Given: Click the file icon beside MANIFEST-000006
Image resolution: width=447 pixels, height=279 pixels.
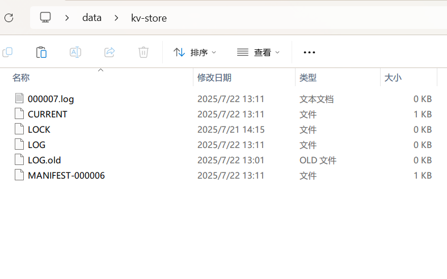Looking at the screenshot, I should point(19,175).
